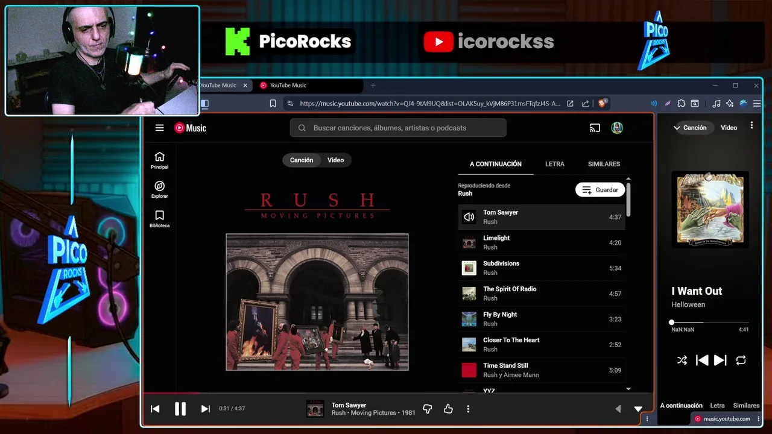Open SIMILARES tab in main window

point(604,164)
